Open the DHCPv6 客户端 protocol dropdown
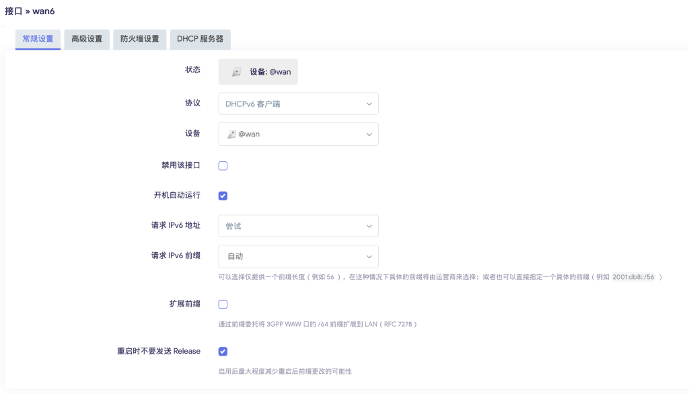 coord(297,104)
